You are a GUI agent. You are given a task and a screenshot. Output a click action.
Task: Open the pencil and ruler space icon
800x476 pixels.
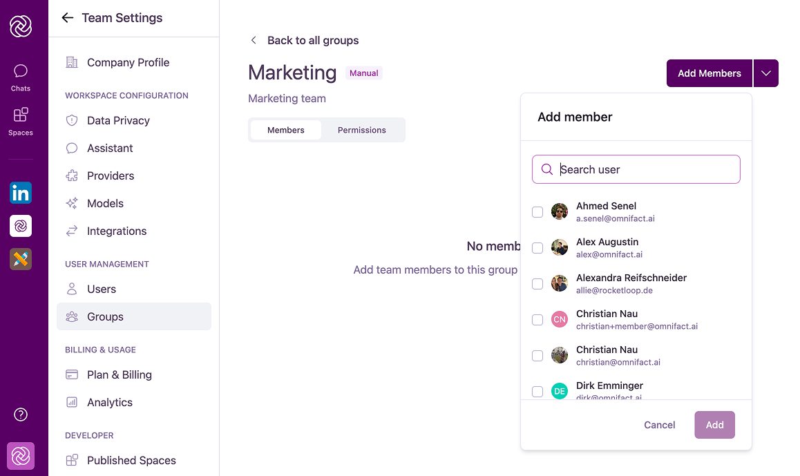[21, 258]
